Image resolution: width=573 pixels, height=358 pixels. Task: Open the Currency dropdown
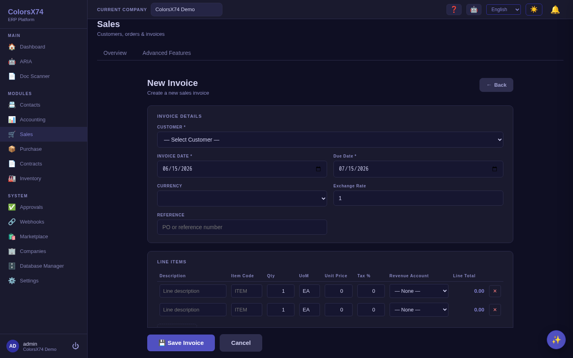[x=242, y=198]
